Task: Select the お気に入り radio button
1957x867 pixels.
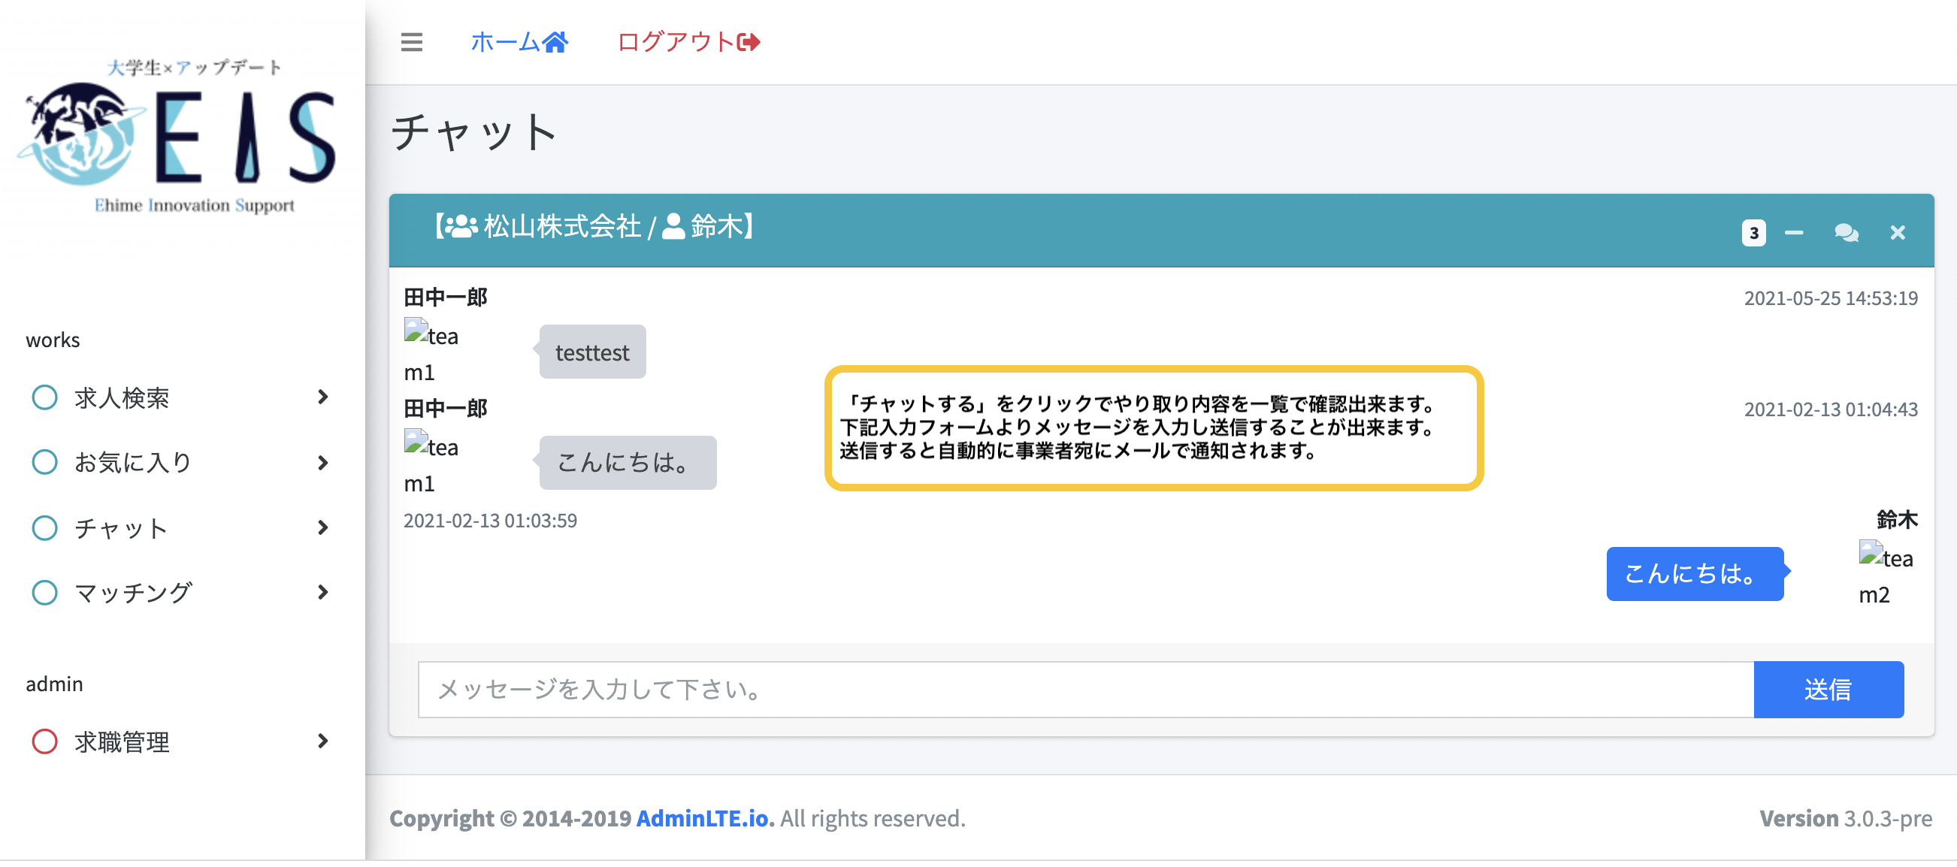Action: click(x=45, y=461)
